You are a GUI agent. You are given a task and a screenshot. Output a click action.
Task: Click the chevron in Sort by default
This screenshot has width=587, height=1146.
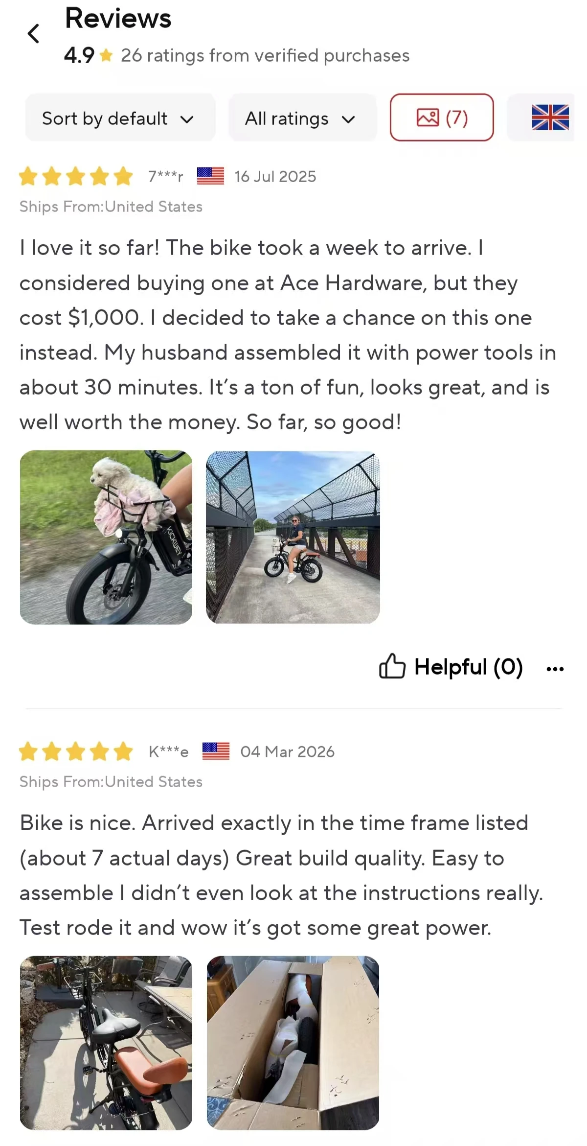pyautogui.click(x=187, y=119)
